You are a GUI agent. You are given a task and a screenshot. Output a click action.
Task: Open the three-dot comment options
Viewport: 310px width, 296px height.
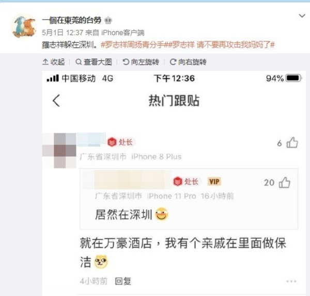291,281
